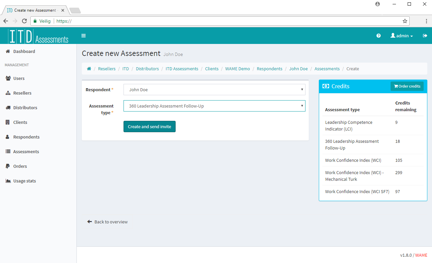Open Work Confidence Index (WCI) link
The width and height of the screenshot is (432, 263).
(x=353, y=160)
